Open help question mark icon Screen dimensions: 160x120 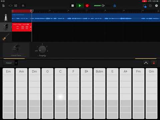point(156,6)
